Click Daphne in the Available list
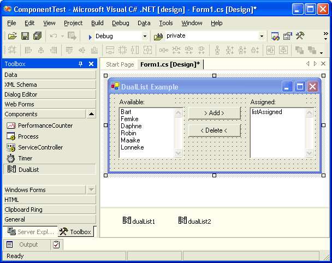The width and height of the screenshot is (332, 263). pos(131,126)
